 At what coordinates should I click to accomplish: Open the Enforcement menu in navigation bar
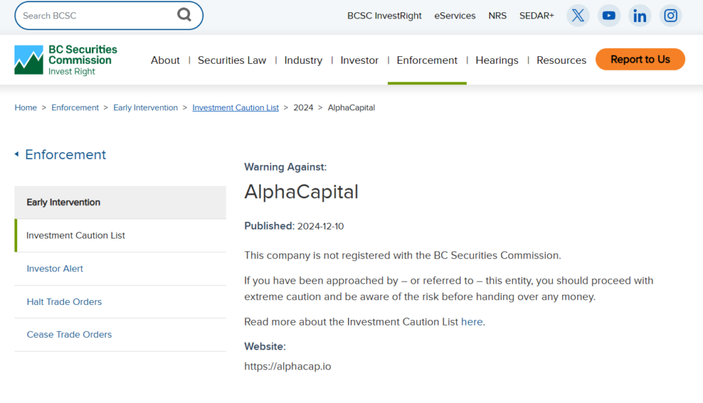click(427, 60)
